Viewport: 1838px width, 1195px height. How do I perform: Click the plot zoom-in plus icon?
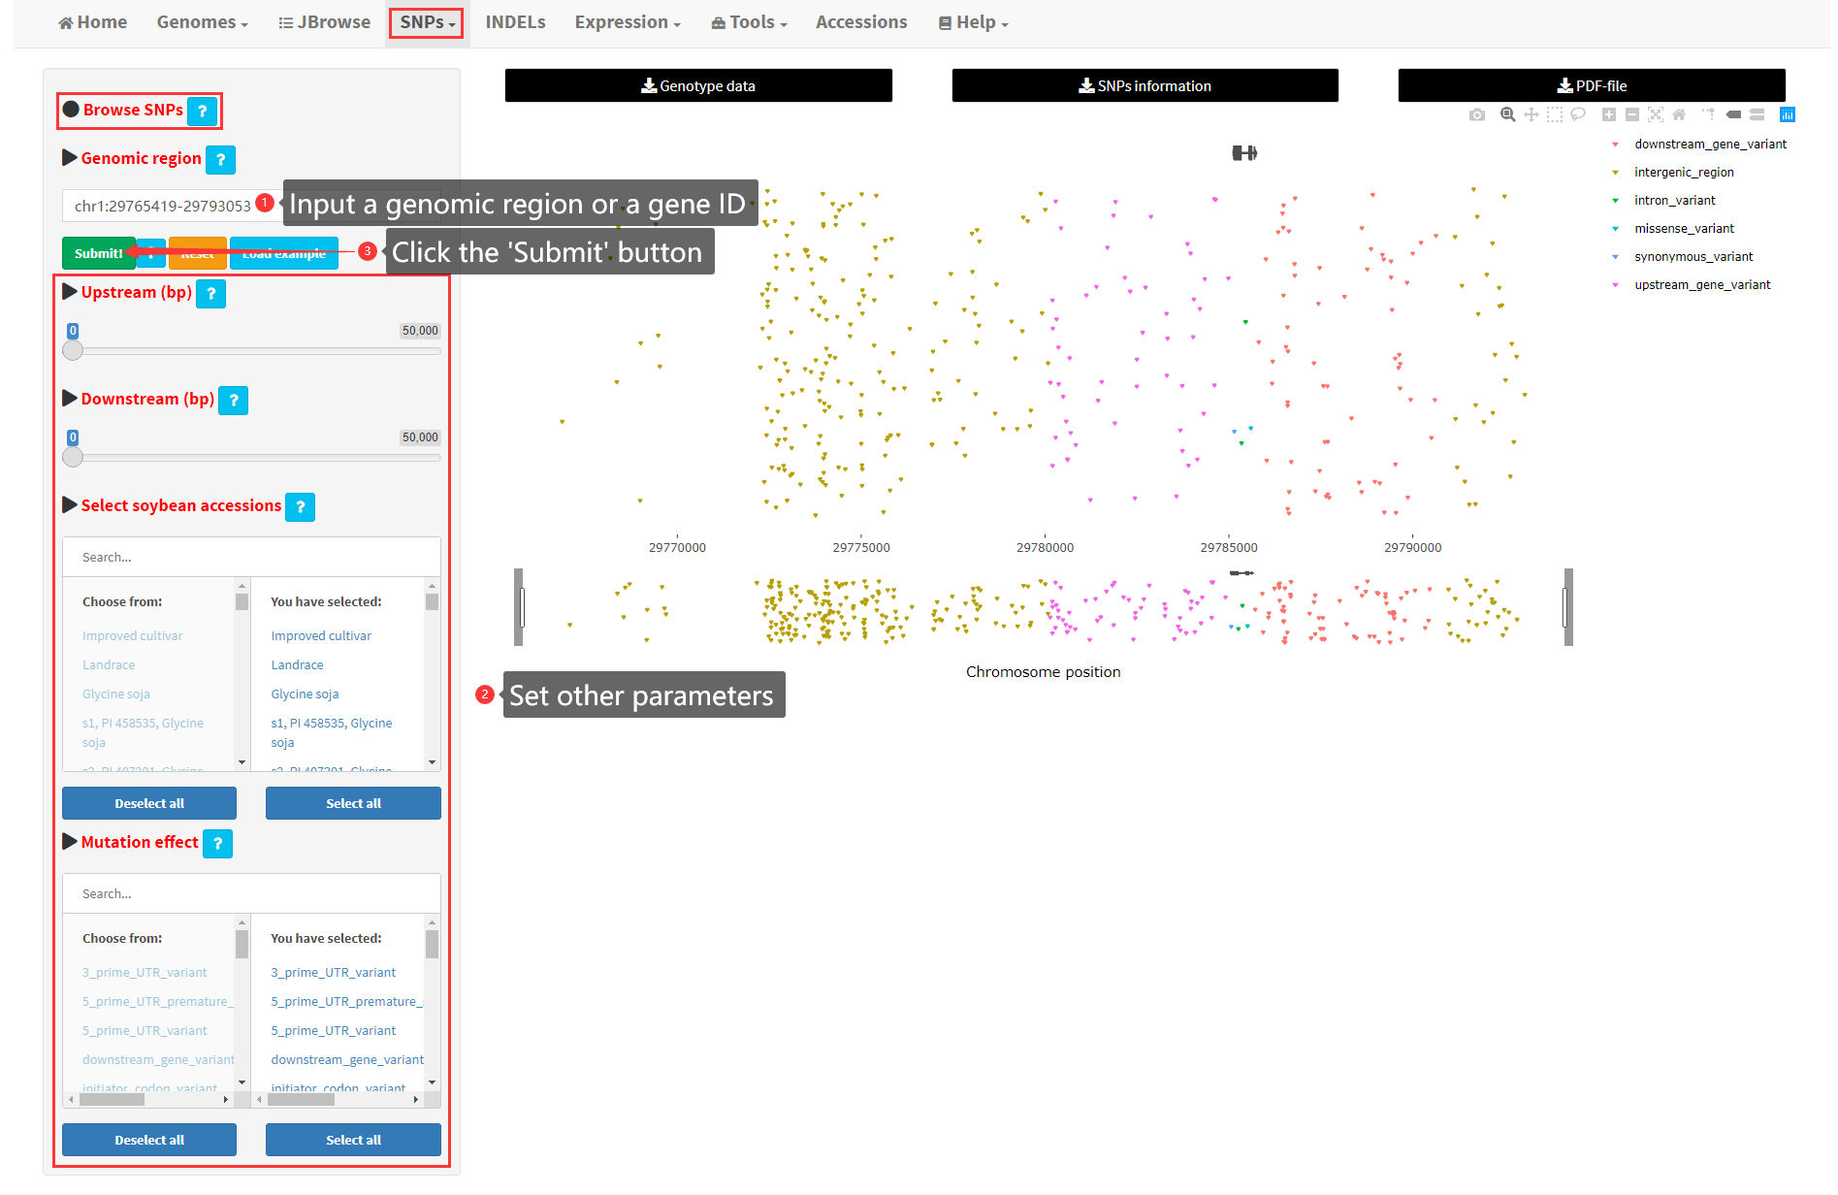tap(1608, 114)
